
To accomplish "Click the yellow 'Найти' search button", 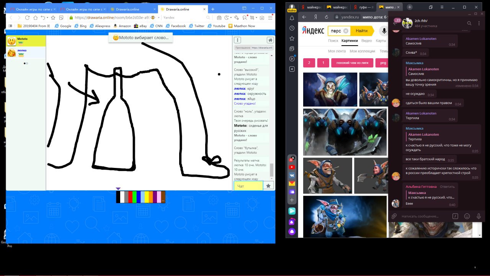I will 361,31.
